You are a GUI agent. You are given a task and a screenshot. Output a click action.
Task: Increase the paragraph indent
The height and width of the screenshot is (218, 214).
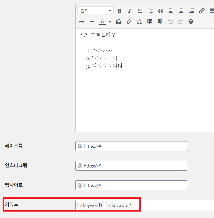(160, 22)
